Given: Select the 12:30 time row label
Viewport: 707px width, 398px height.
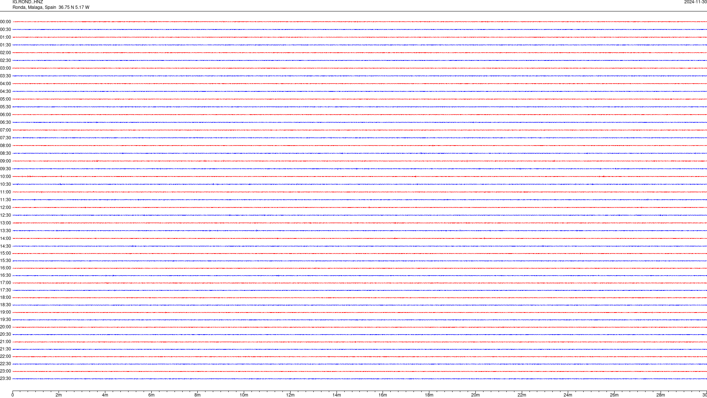Looking at the screenshot, I should [x=6, y=215].
